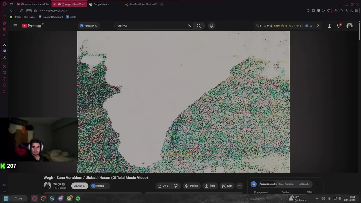Viewport: 361px width, 203px height.
Task: Start voice search with the microphone
Action: click(x=212, y=26)
